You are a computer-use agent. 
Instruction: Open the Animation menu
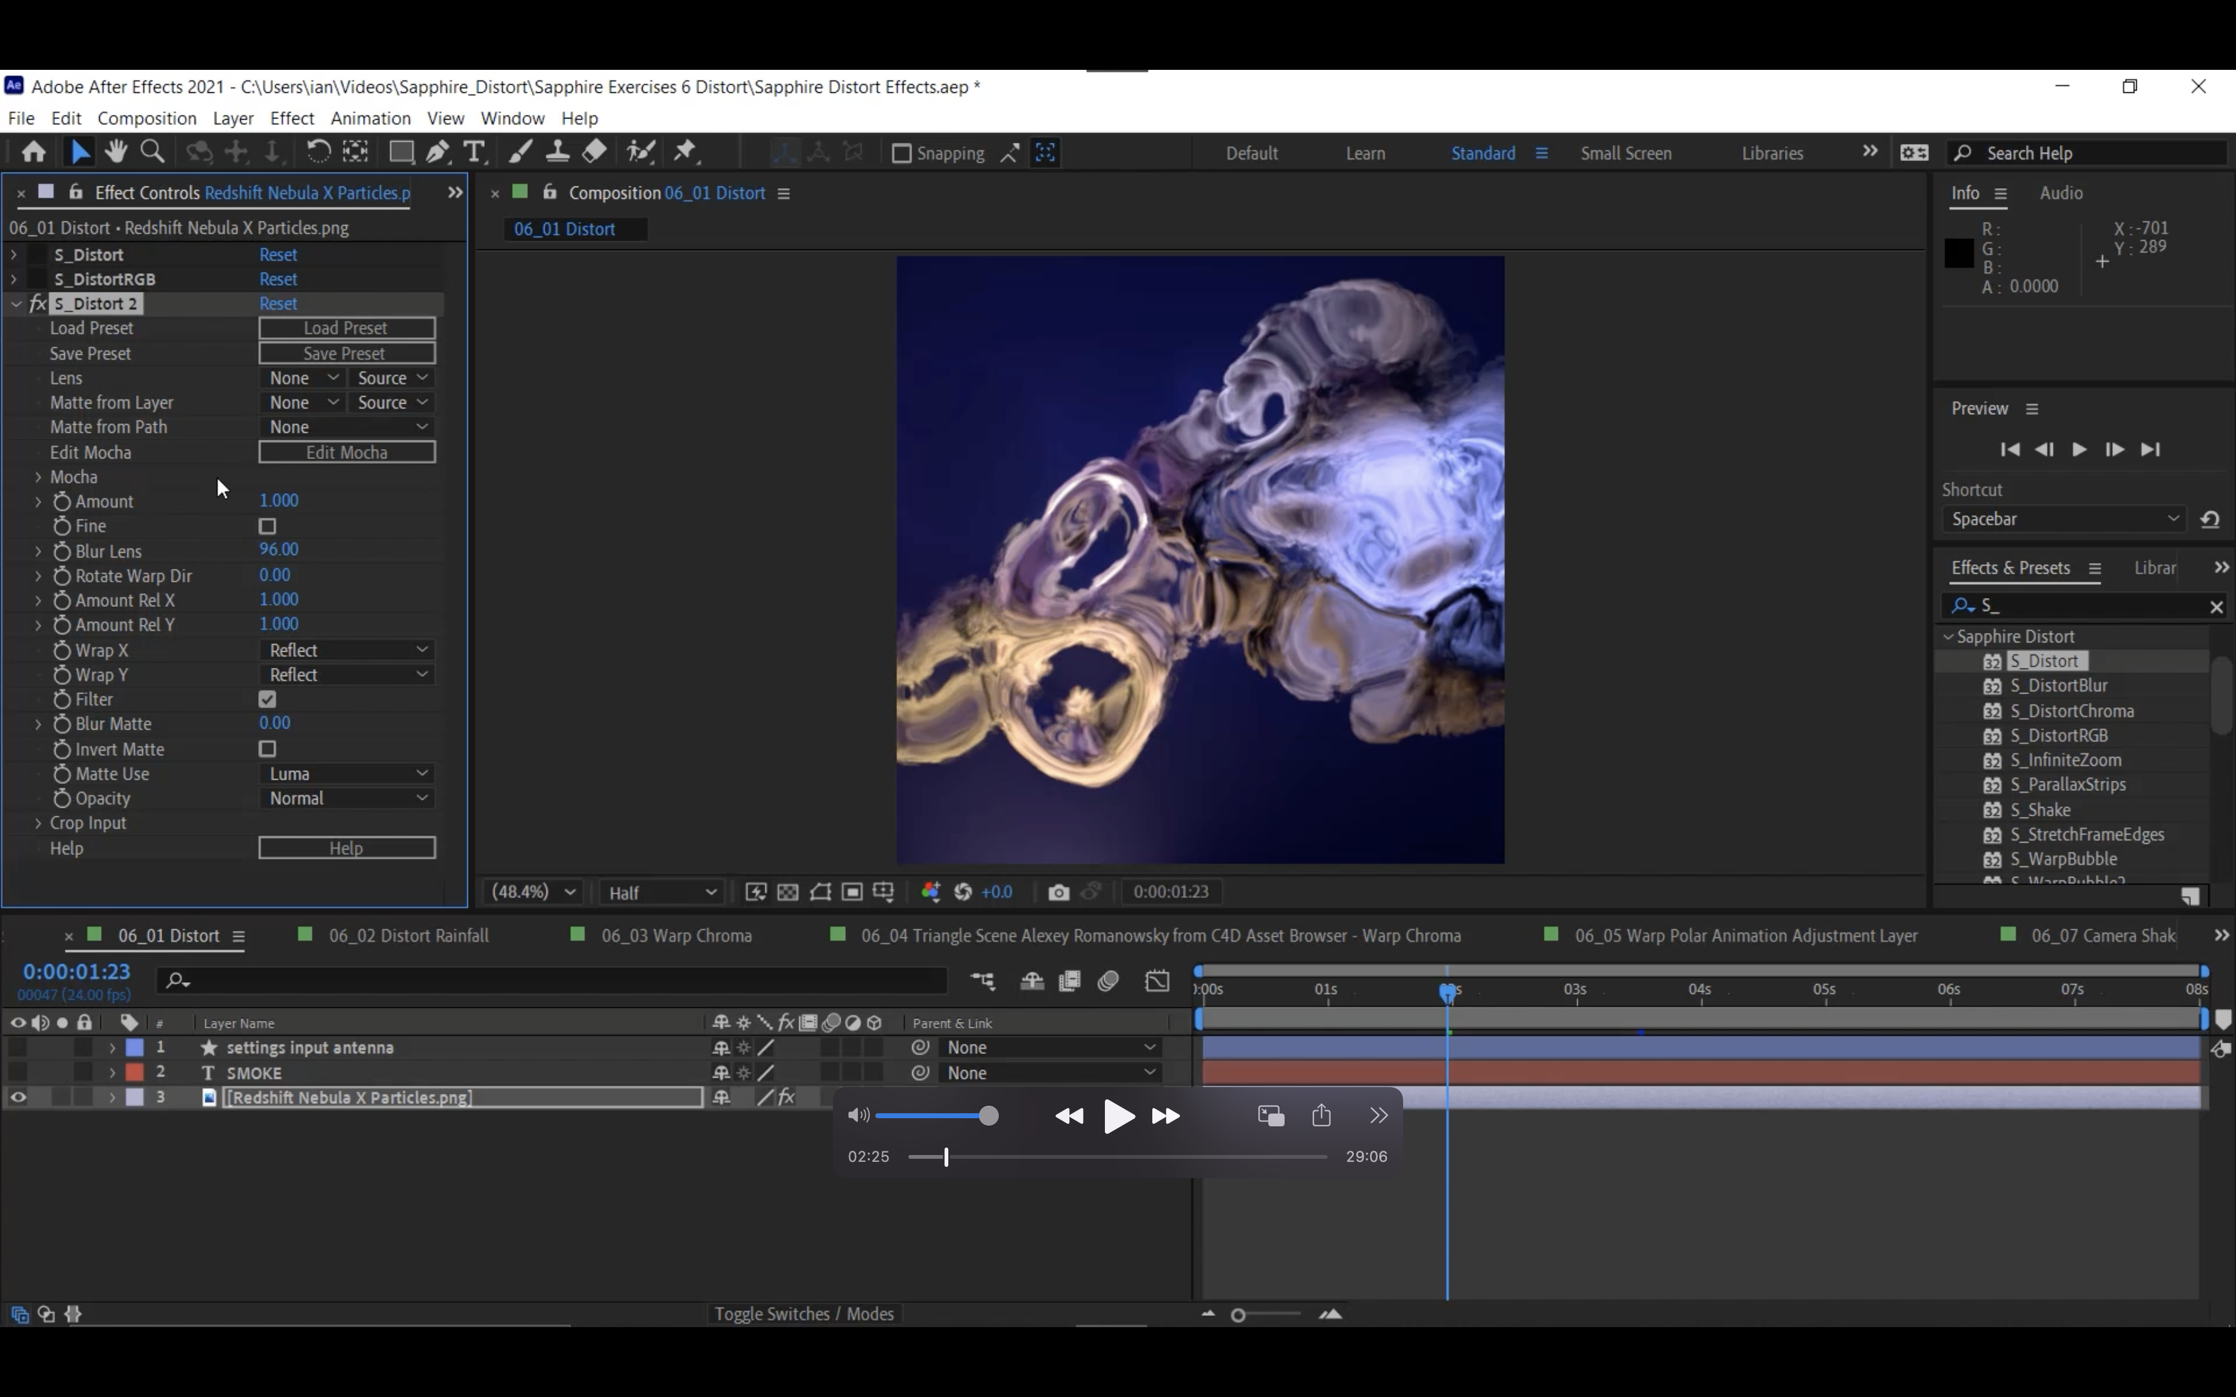(371, 118)
